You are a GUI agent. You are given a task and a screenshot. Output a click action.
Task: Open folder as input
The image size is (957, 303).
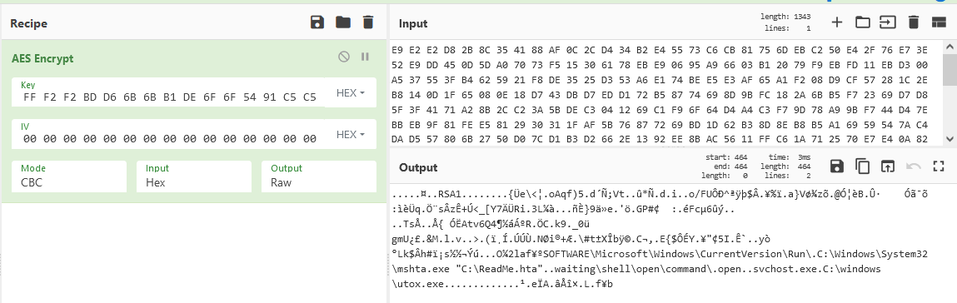click(862, 22)
